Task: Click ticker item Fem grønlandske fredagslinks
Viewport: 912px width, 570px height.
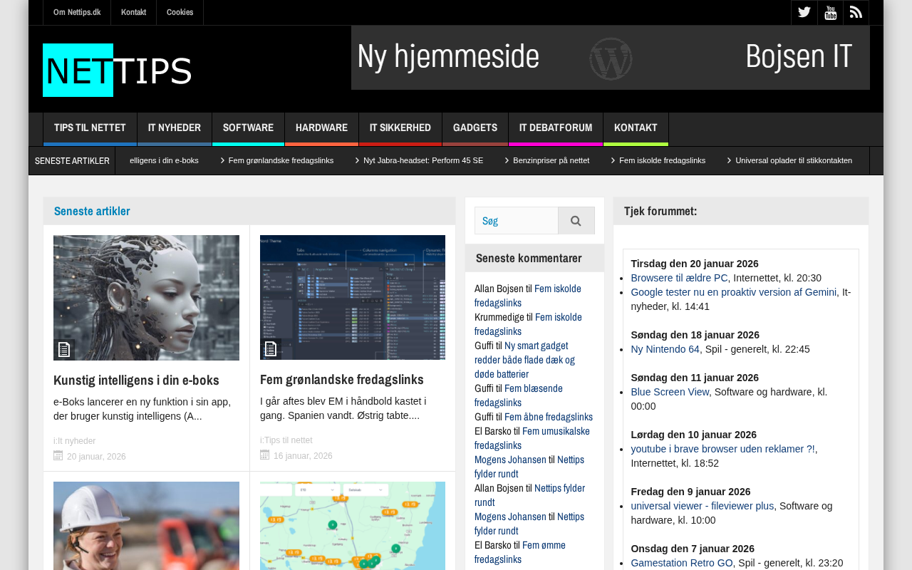Action: (281, 161)
